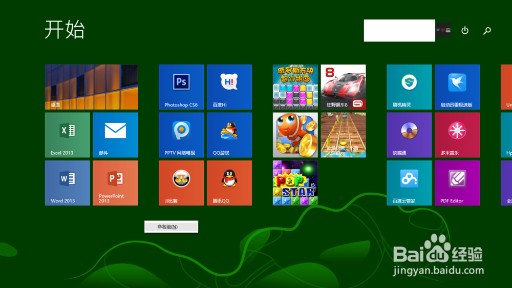The height and width of the screenshot is (288, 512).
Task: Select 命名组(N) context menu option
Action: click(171, 227)
